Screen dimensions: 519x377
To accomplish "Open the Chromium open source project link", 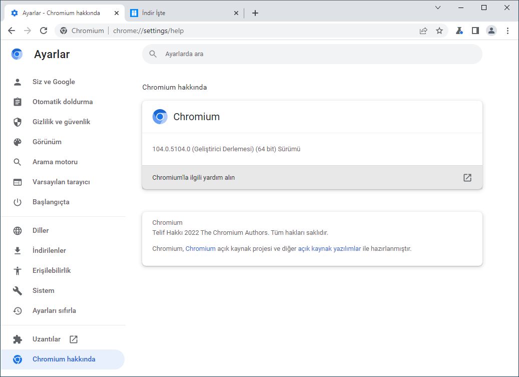I will [x=200, y=248].
